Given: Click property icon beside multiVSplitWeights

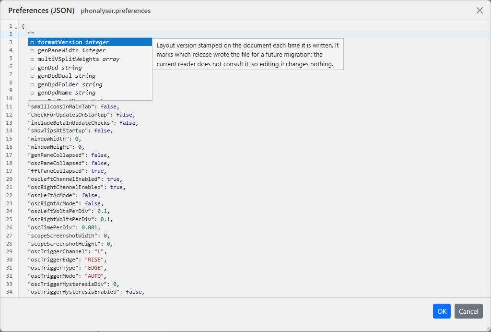Looking at the screenshot, I should tap(32, 59).
